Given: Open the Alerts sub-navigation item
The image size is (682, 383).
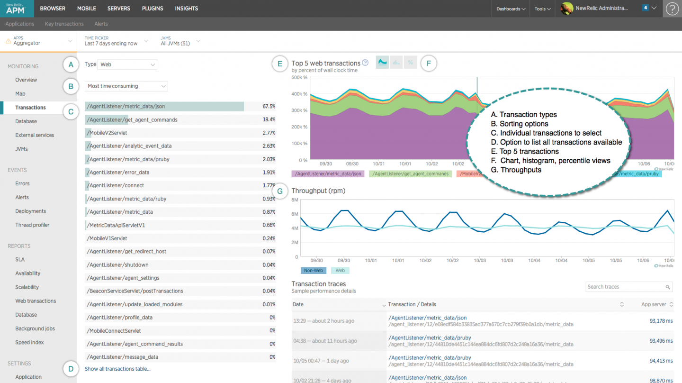Looking at the screenshot, I should point(101,24).
